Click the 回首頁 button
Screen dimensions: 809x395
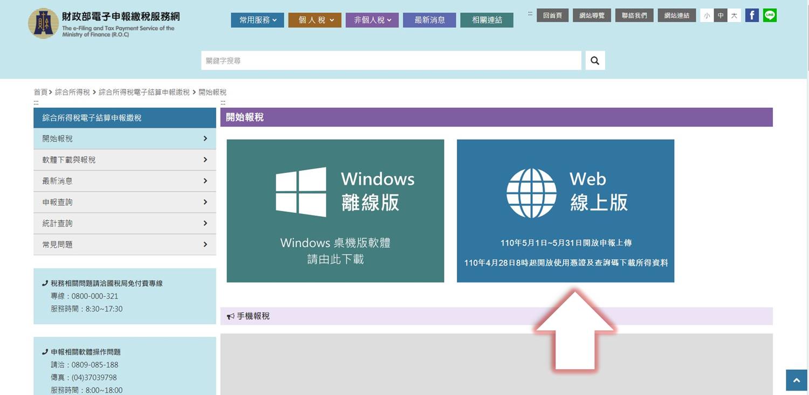(552, 16)
